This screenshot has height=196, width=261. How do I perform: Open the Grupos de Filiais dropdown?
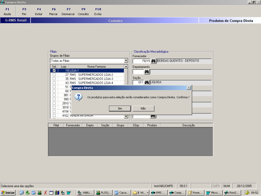126,60
